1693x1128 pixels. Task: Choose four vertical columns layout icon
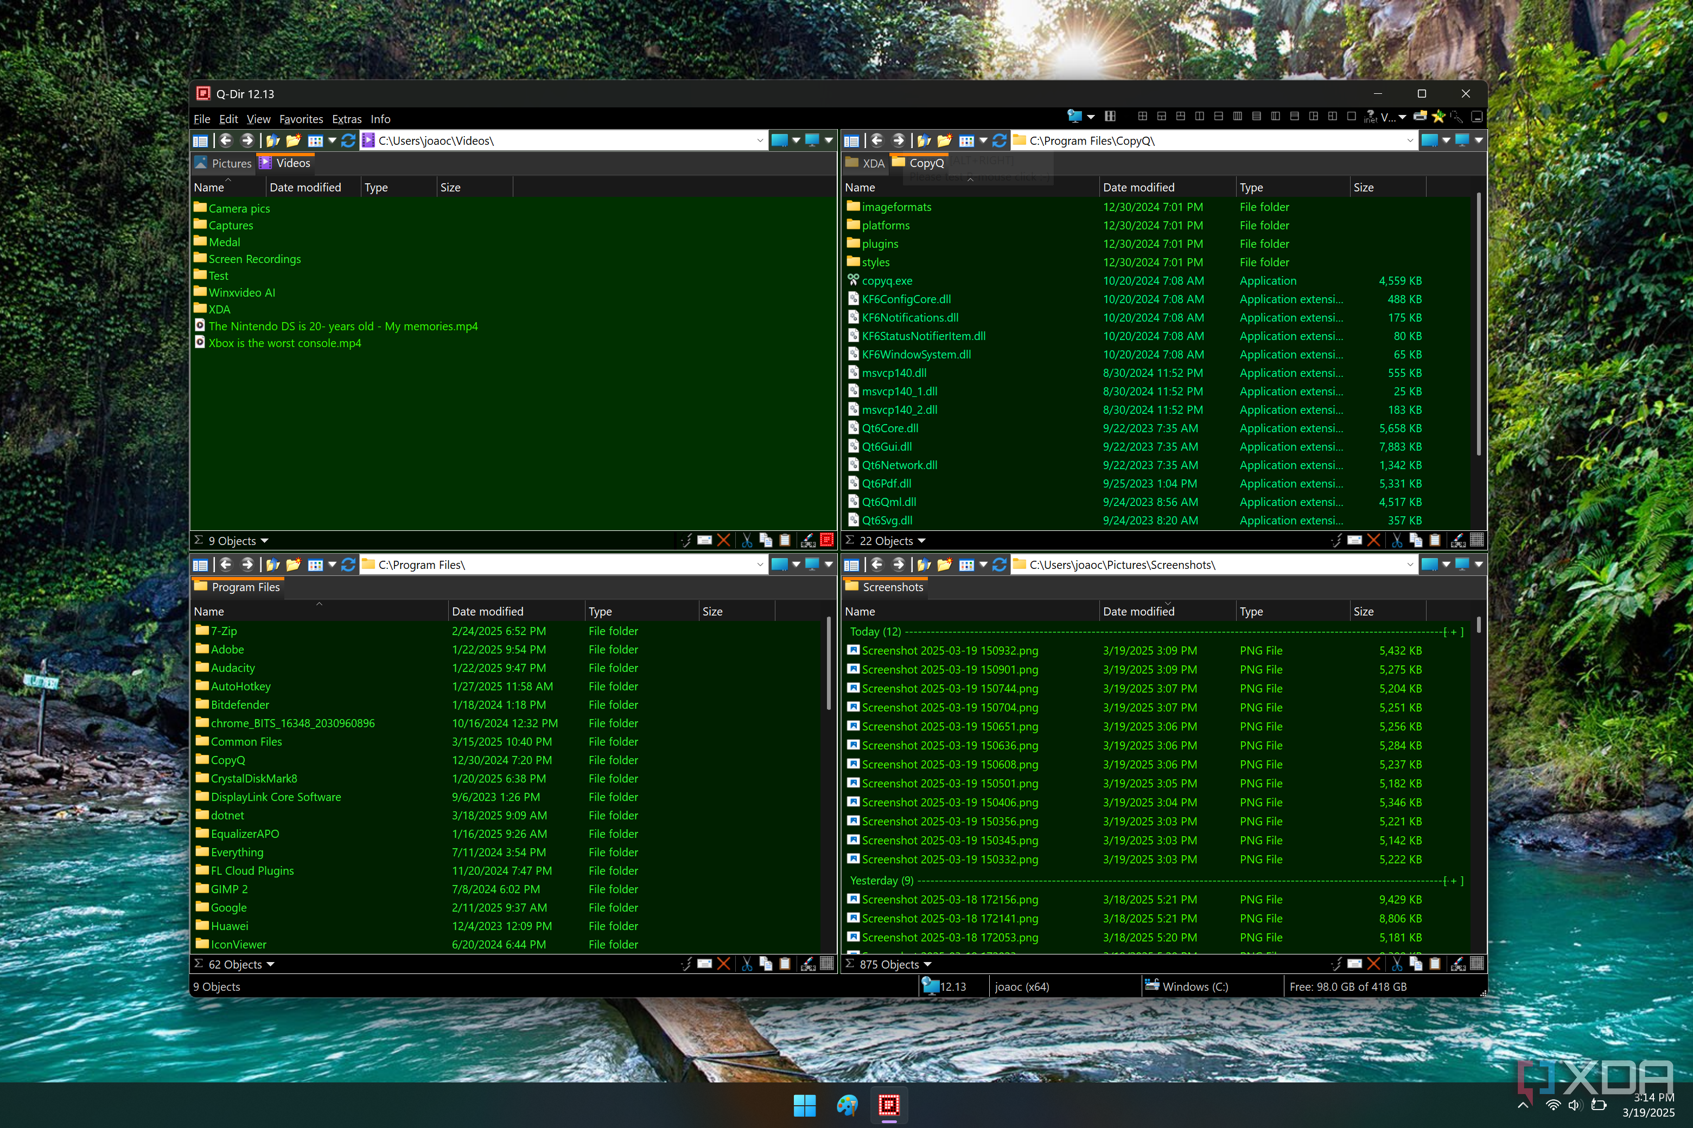click(1237, 117)
